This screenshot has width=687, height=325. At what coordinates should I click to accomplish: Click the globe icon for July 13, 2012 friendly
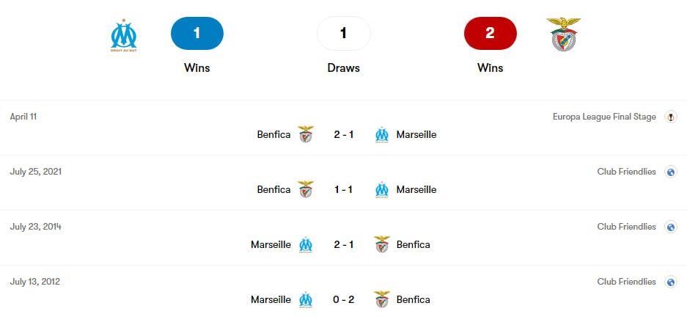coord(670,282)
